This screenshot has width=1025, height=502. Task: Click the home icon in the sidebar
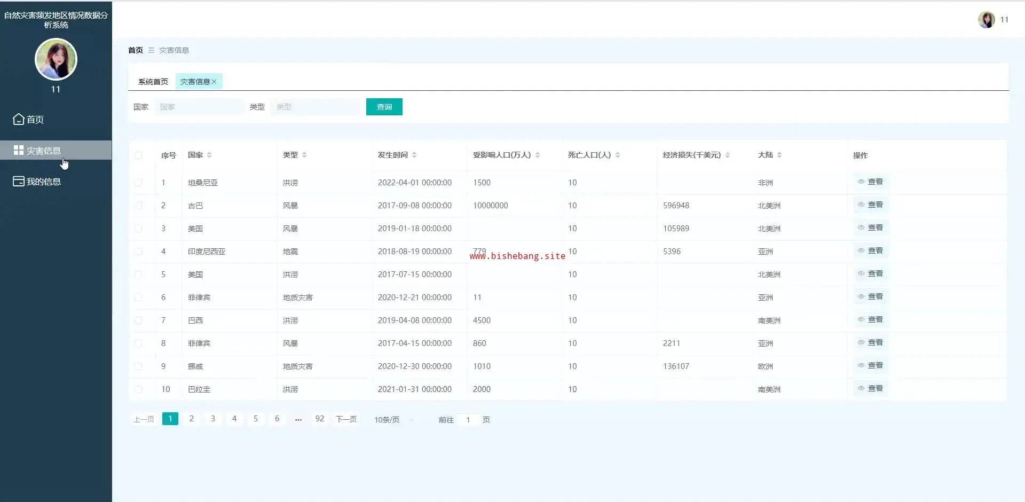19,119
